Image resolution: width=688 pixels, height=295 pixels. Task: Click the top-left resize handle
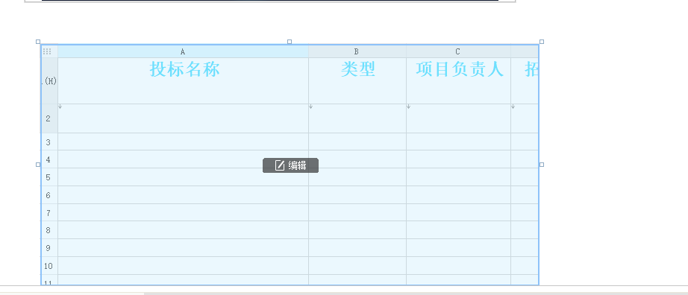(x=38, y=42)
